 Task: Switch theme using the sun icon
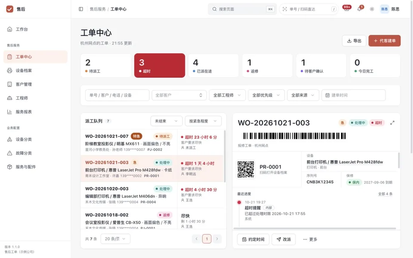[x=372, y=9]
